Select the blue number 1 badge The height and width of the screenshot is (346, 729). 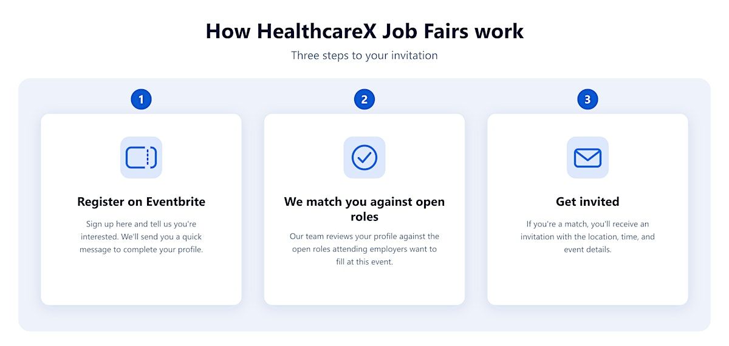[x=141, y=100]
